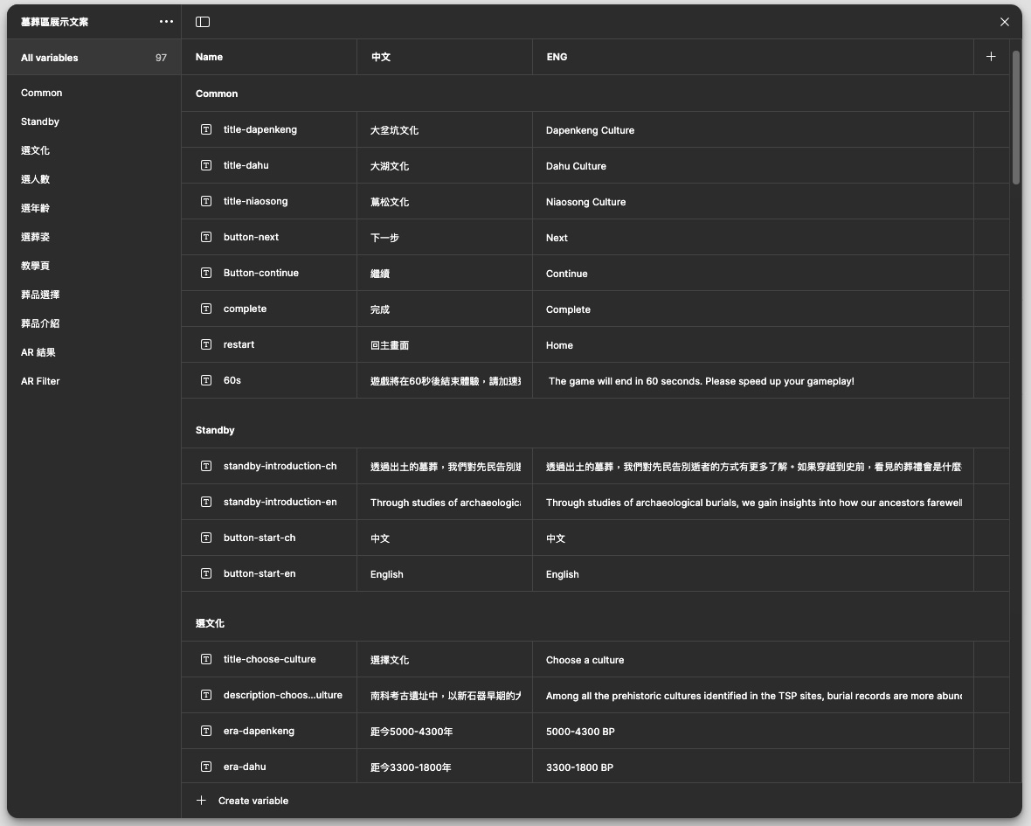Image resolution: width=1031 pixels, height=826 pixels.
Task: Click the vertical scrollbar on the right
Action: click(x=1015, y=118)
